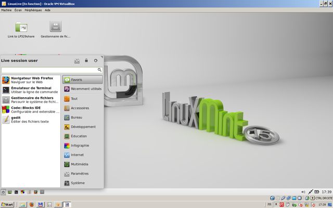Select the Tout category
333x208 pixels.
[82, 98]
